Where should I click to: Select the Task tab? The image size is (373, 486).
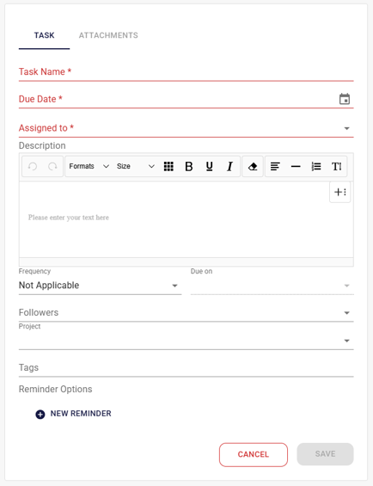point(44,35)
